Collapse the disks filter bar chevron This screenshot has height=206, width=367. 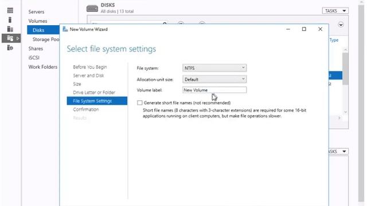tap(341, 25)
